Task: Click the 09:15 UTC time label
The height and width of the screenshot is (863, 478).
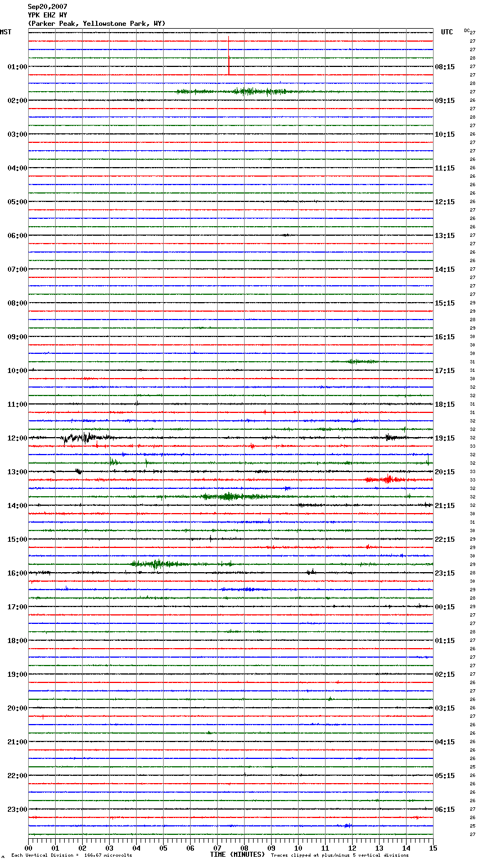Action: 445,101
